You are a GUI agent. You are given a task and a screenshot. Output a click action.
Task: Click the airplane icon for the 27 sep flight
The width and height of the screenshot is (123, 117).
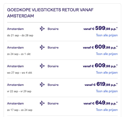pyautogui.click(x=42, y=66)
